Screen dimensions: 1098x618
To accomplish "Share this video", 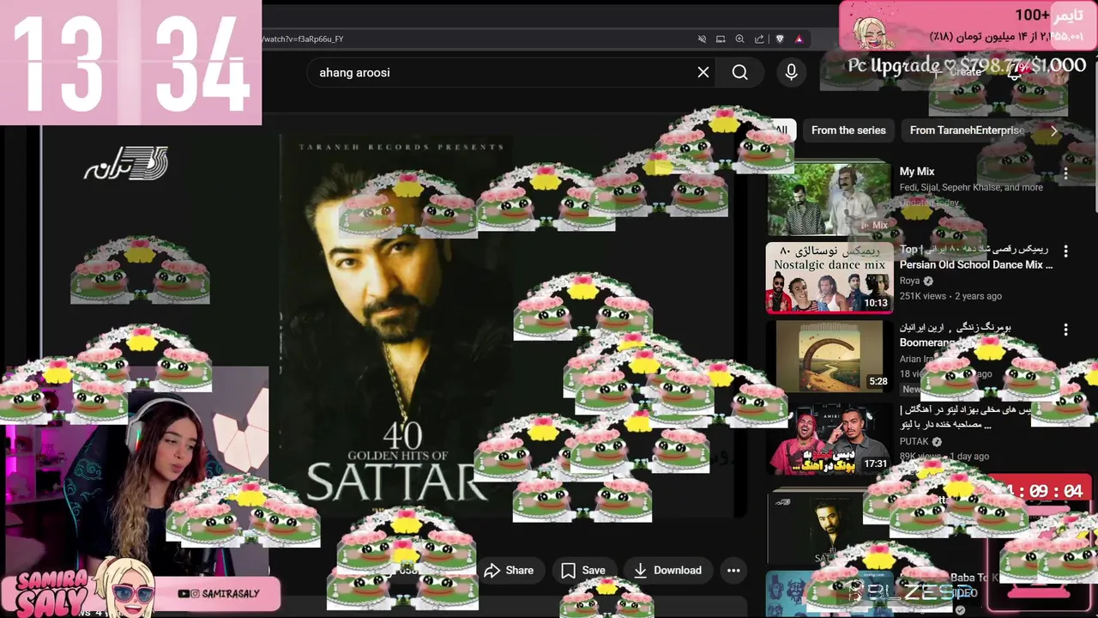I will tap(509, 570).
